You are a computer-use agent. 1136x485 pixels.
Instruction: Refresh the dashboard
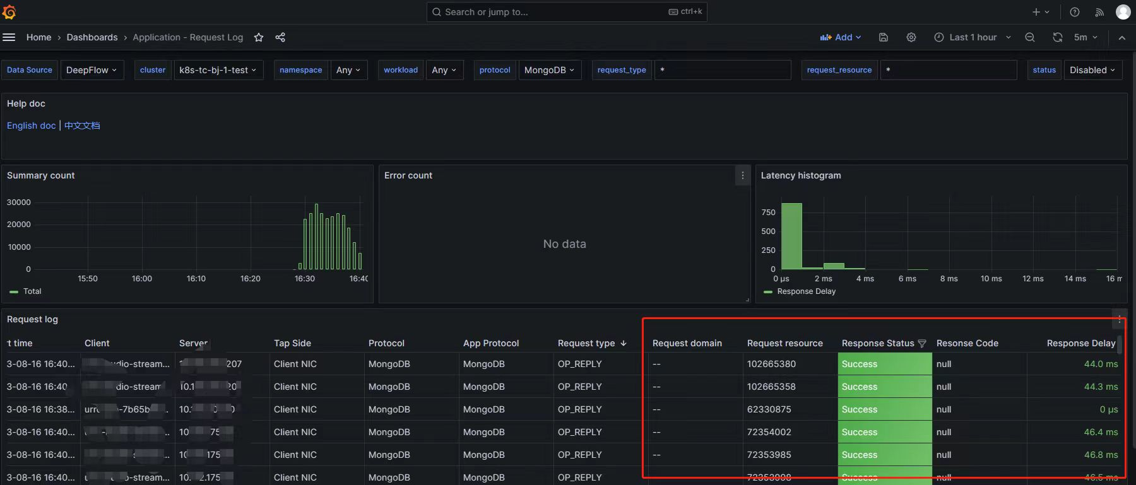tap(1058, 37)
